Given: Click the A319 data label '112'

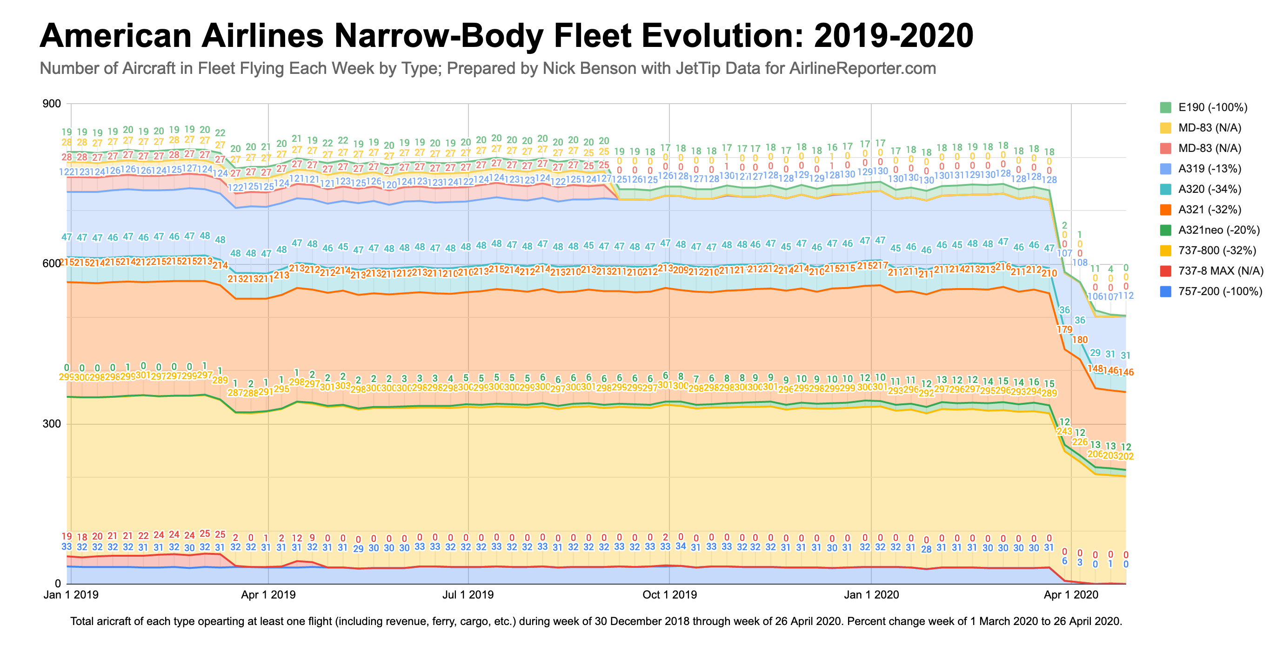Looking at the screenshot, I should [x=1126, y=296].
